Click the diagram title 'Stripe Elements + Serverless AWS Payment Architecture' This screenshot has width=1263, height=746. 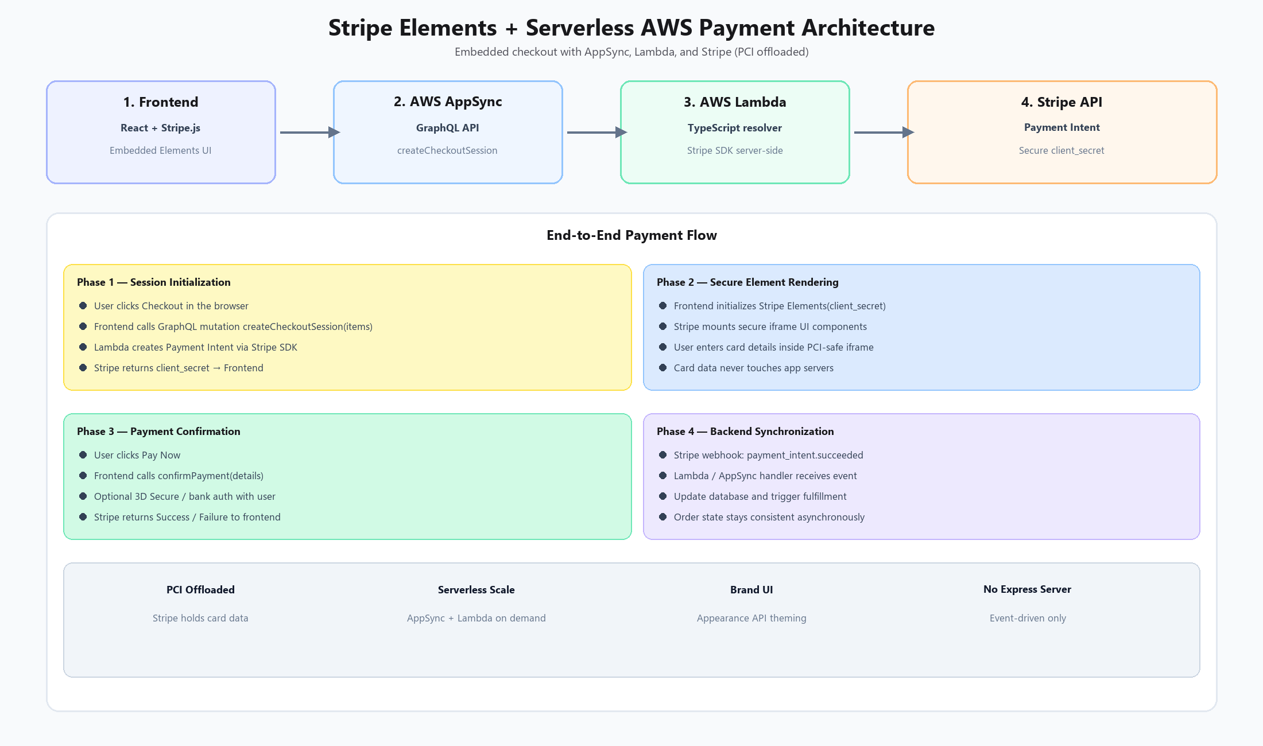click(631, 28)
